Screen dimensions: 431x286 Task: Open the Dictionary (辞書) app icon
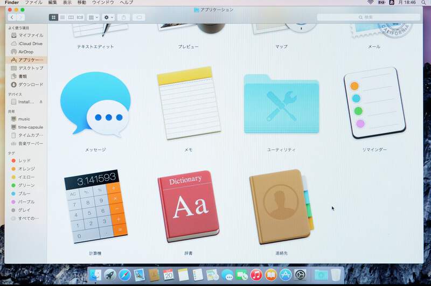click(x=188, y=206)
